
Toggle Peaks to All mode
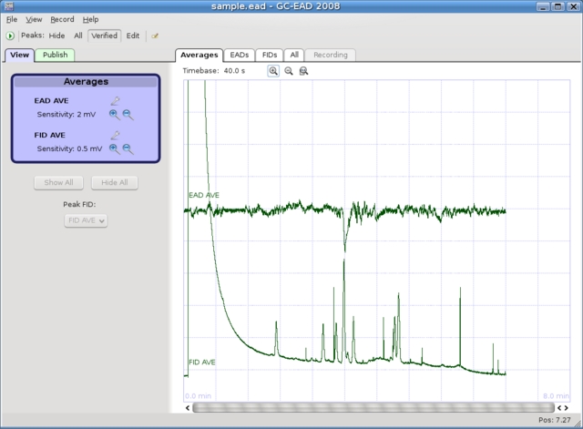78,36
